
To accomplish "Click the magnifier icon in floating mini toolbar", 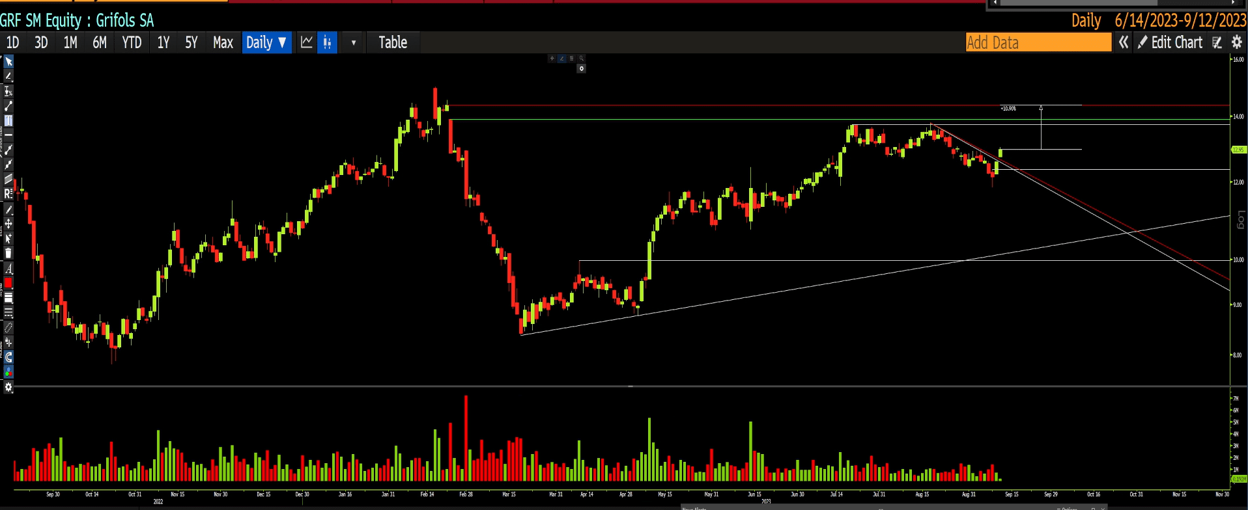I will coord(582,59).
